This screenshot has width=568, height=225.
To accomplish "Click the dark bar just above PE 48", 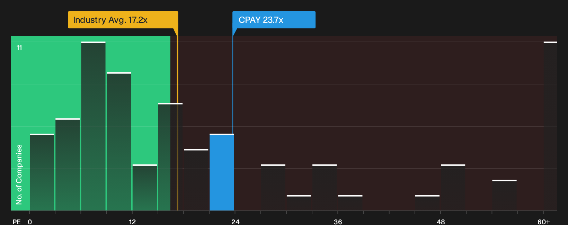I will [453, 188].
